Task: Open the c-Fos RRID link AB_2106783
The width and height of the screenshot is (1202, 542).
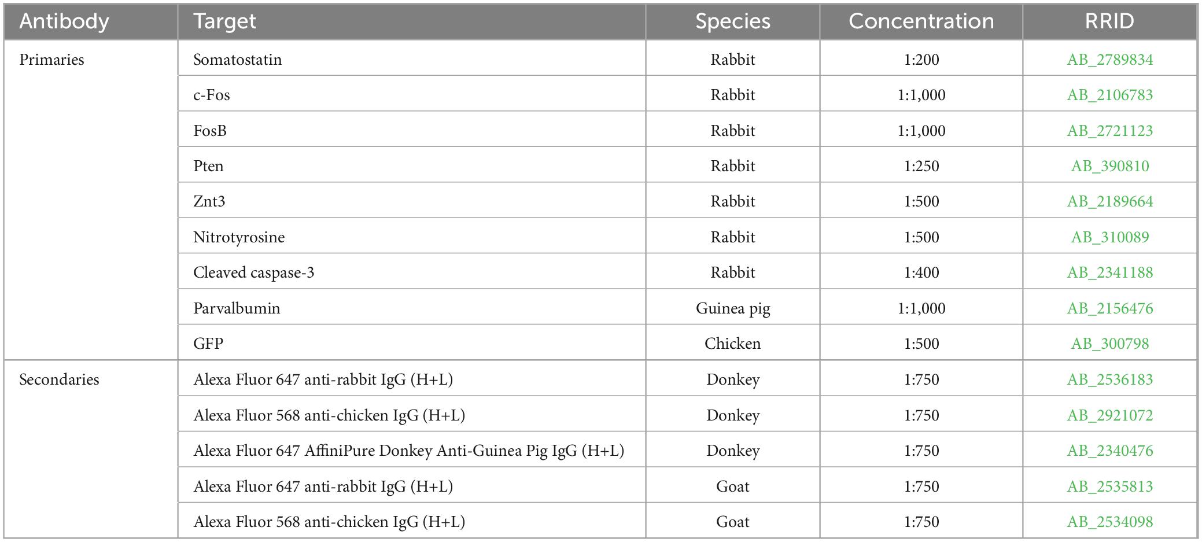Action: pos(1109,95)
